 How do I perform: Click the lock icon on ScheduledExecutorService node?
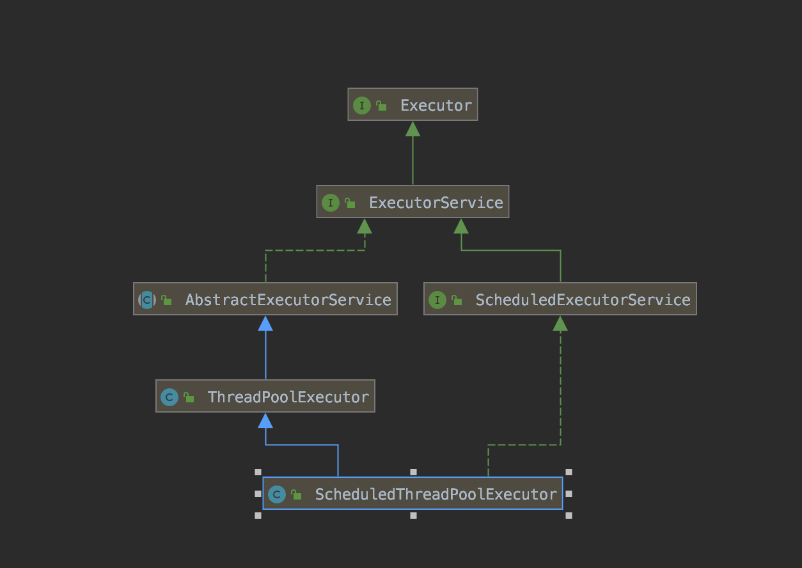(457, 300)
